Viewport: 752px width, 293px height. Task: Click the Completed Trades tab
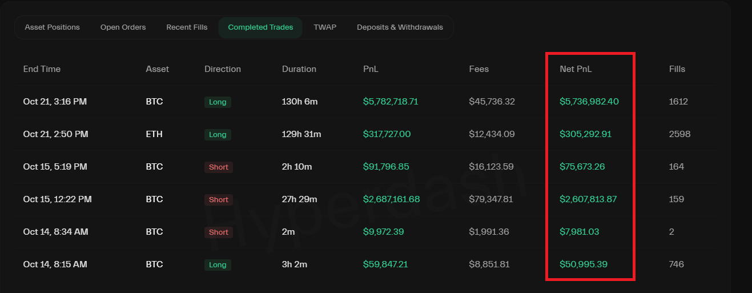point(260,27)
